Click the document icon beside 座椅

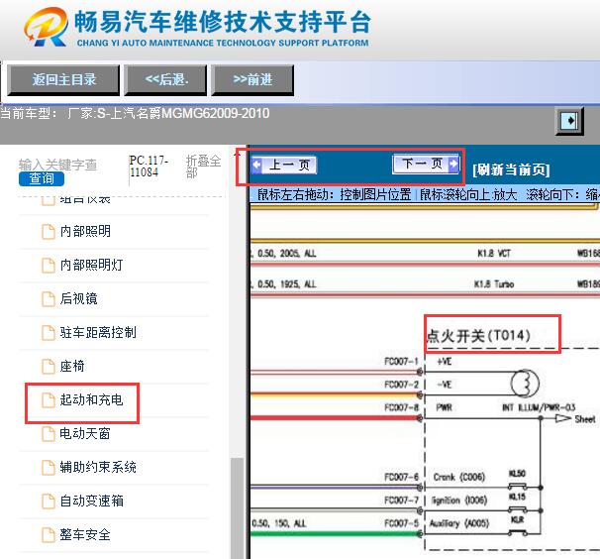tap(49, 367)
